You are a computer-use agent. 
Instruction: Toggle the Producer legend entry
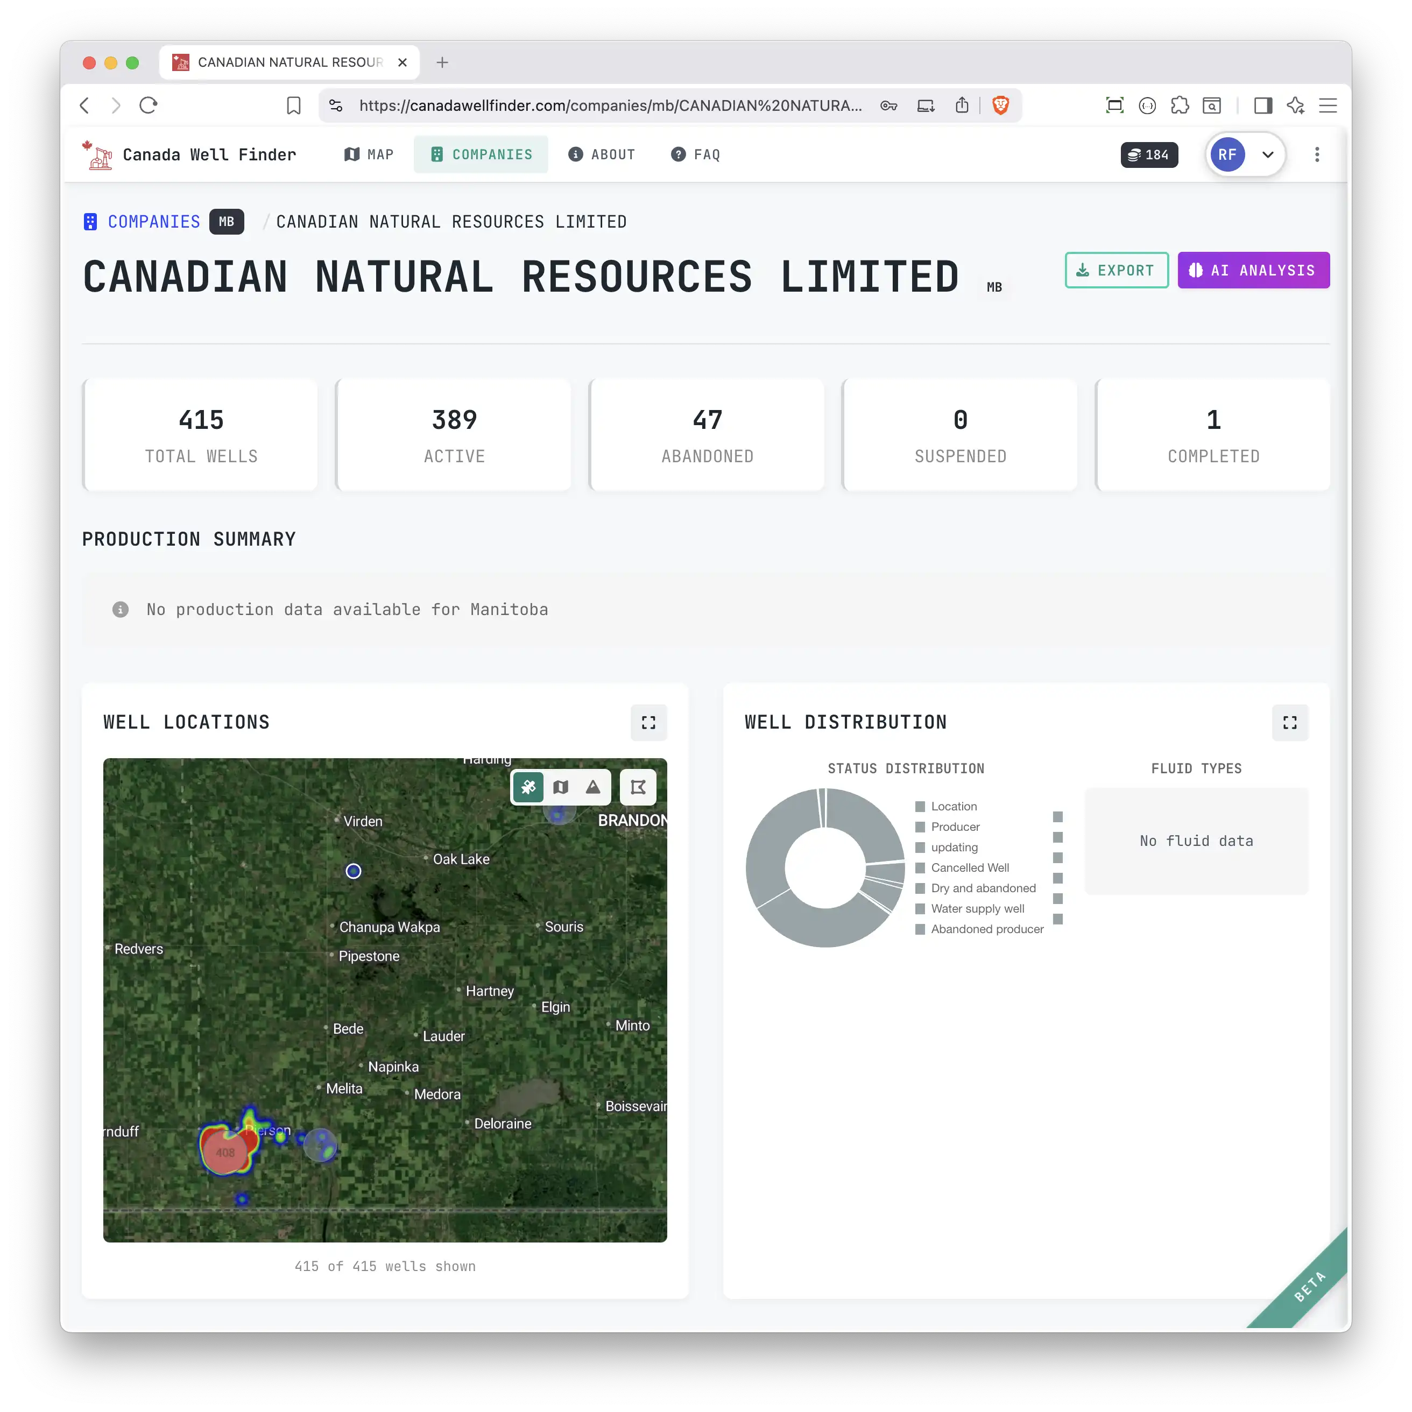(955, 827)
